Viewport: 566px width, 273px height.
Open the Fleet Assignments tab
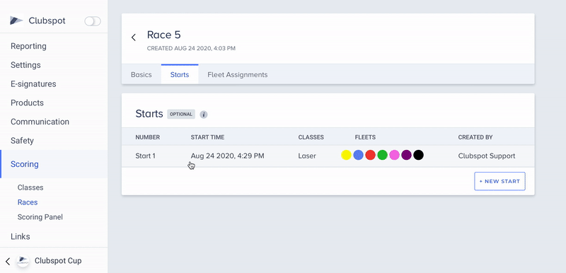pos(238,75)
